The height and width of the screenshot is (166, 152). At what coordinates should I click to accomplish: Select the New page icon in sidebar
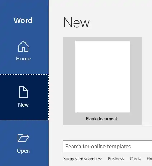coord(23,92)
